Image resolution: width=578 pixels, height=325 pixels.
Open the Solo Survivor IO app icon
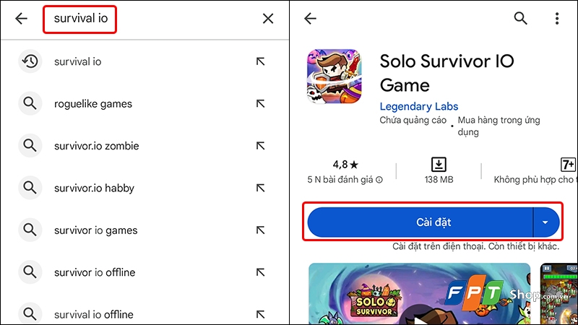coord(335,77)
